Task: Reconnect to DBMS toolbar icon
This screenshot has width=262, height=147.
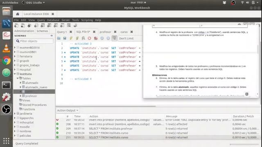Action: click(x=75, y=25)
